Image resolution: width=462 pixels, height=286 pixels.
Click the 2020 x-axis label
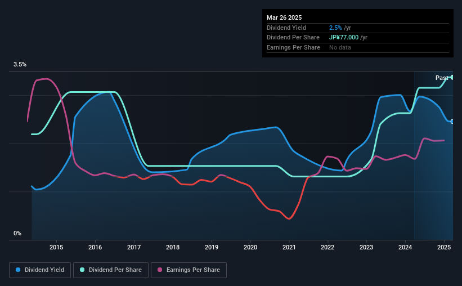click(250, 247)
